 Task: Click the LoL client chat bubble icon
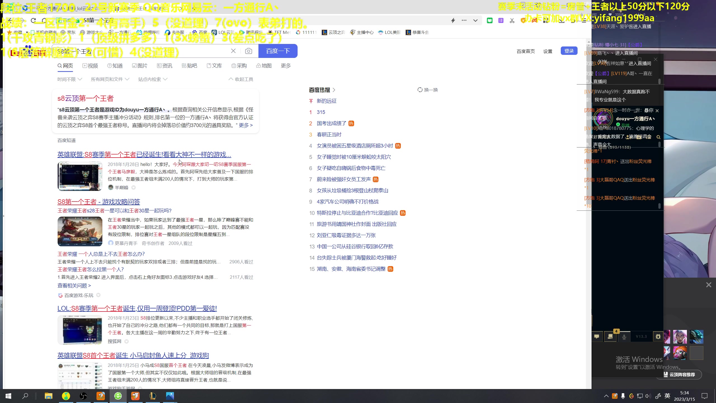point(597,336)
